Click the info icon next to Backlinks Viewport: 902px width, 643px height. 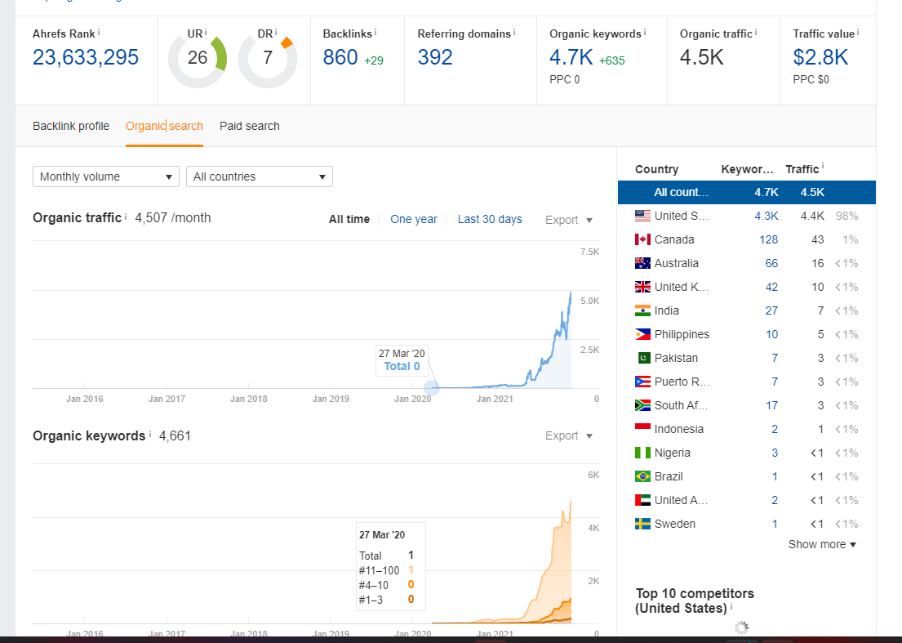coord(375,32)
